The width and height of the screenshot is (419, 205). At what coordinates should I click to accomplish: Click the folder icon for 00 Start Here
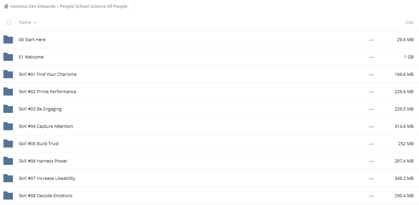tap(8, 39)
